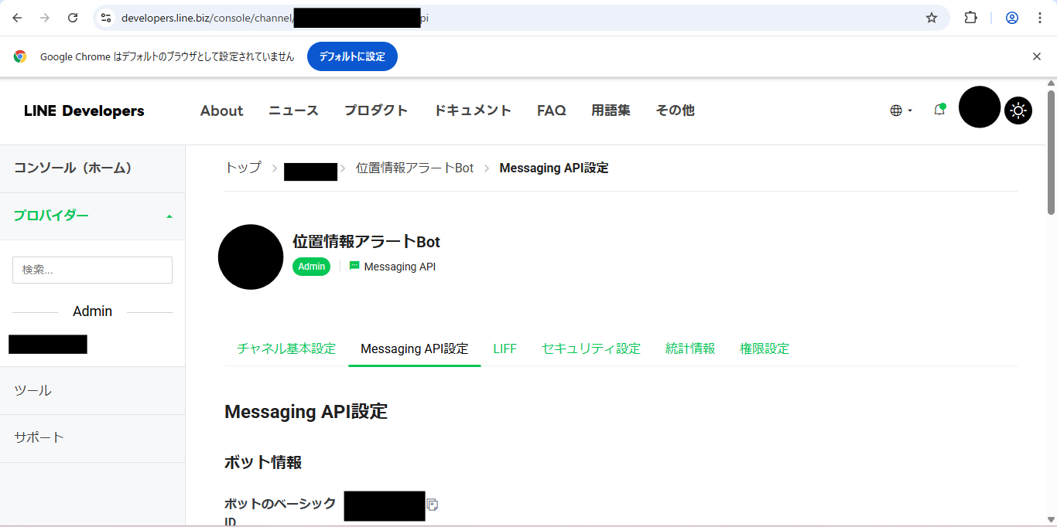Open the 用語集 menu item
The width and height of the screenshot is (1057, 527).
(x=611, y=110)
